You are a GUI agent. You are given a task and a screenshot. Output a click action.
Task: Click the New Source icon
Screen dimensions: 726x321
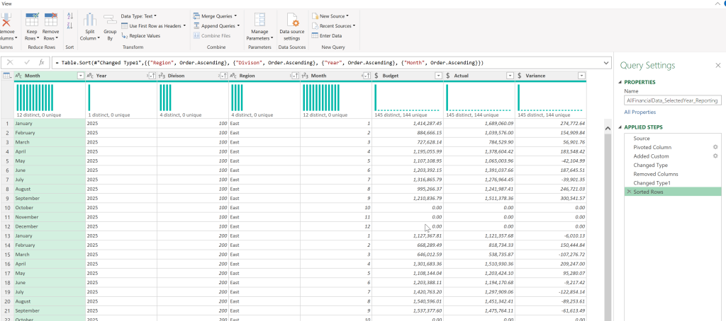tap(315, 16)
